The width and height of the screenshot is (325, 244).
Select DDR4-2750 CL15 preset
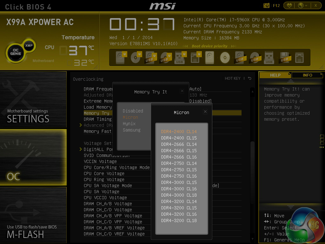coord(179,170)
